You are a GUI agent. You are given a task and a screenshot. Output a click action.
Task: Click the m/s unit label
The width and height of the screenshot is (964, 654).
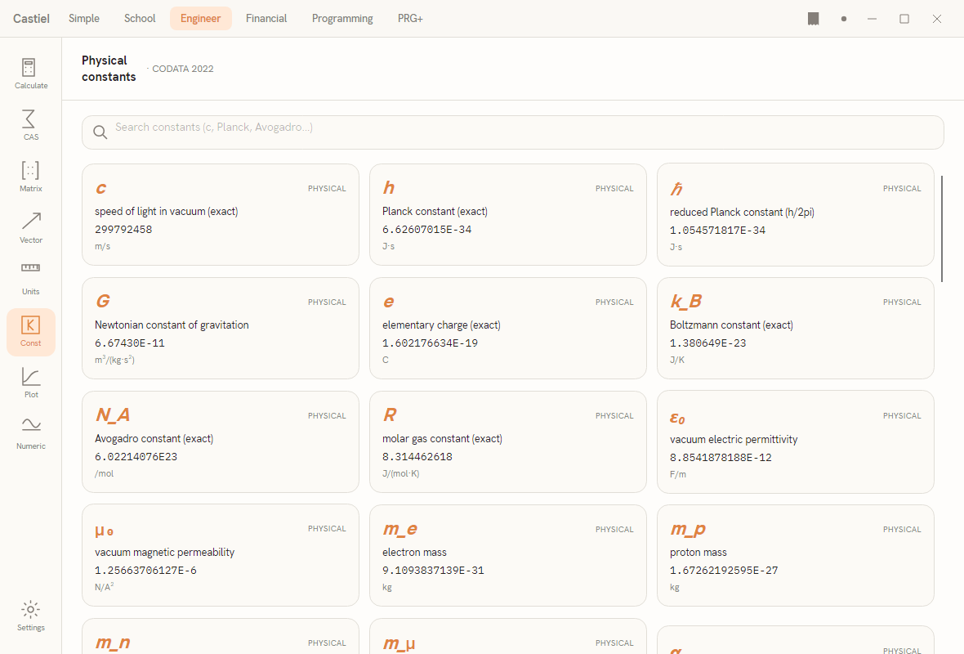tap(103, 246)
